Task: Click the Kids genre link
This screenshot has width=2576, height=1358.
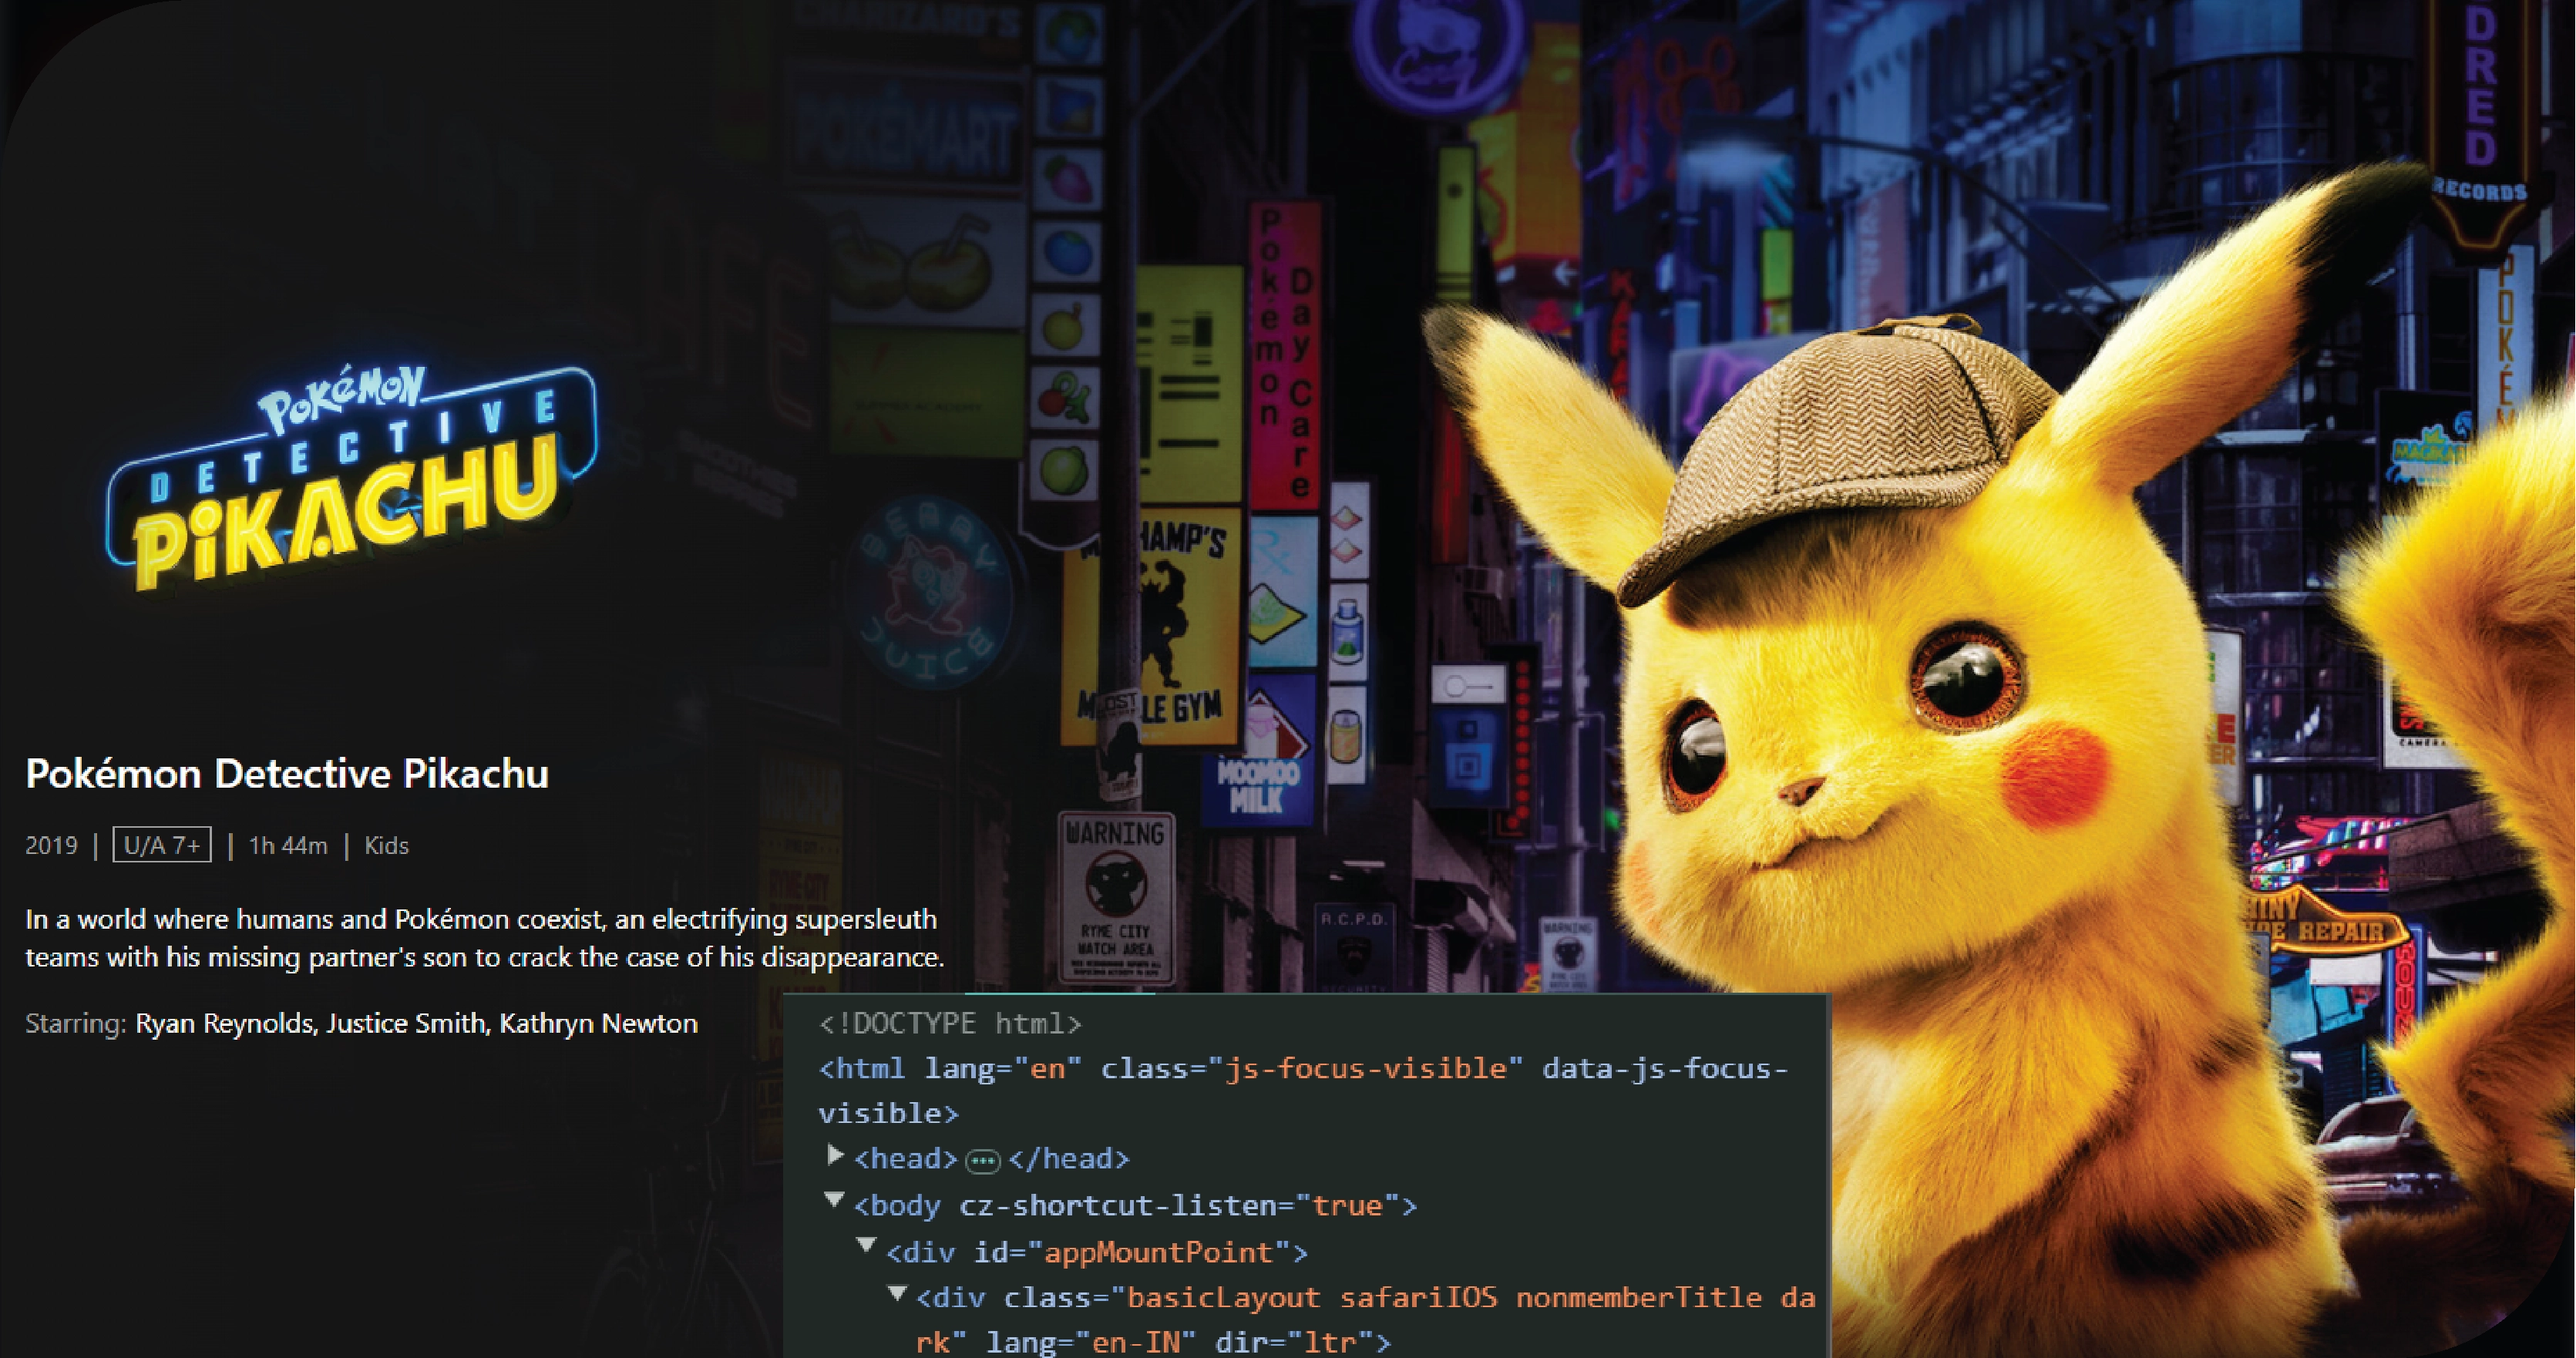Action: (x=386, y=846)
